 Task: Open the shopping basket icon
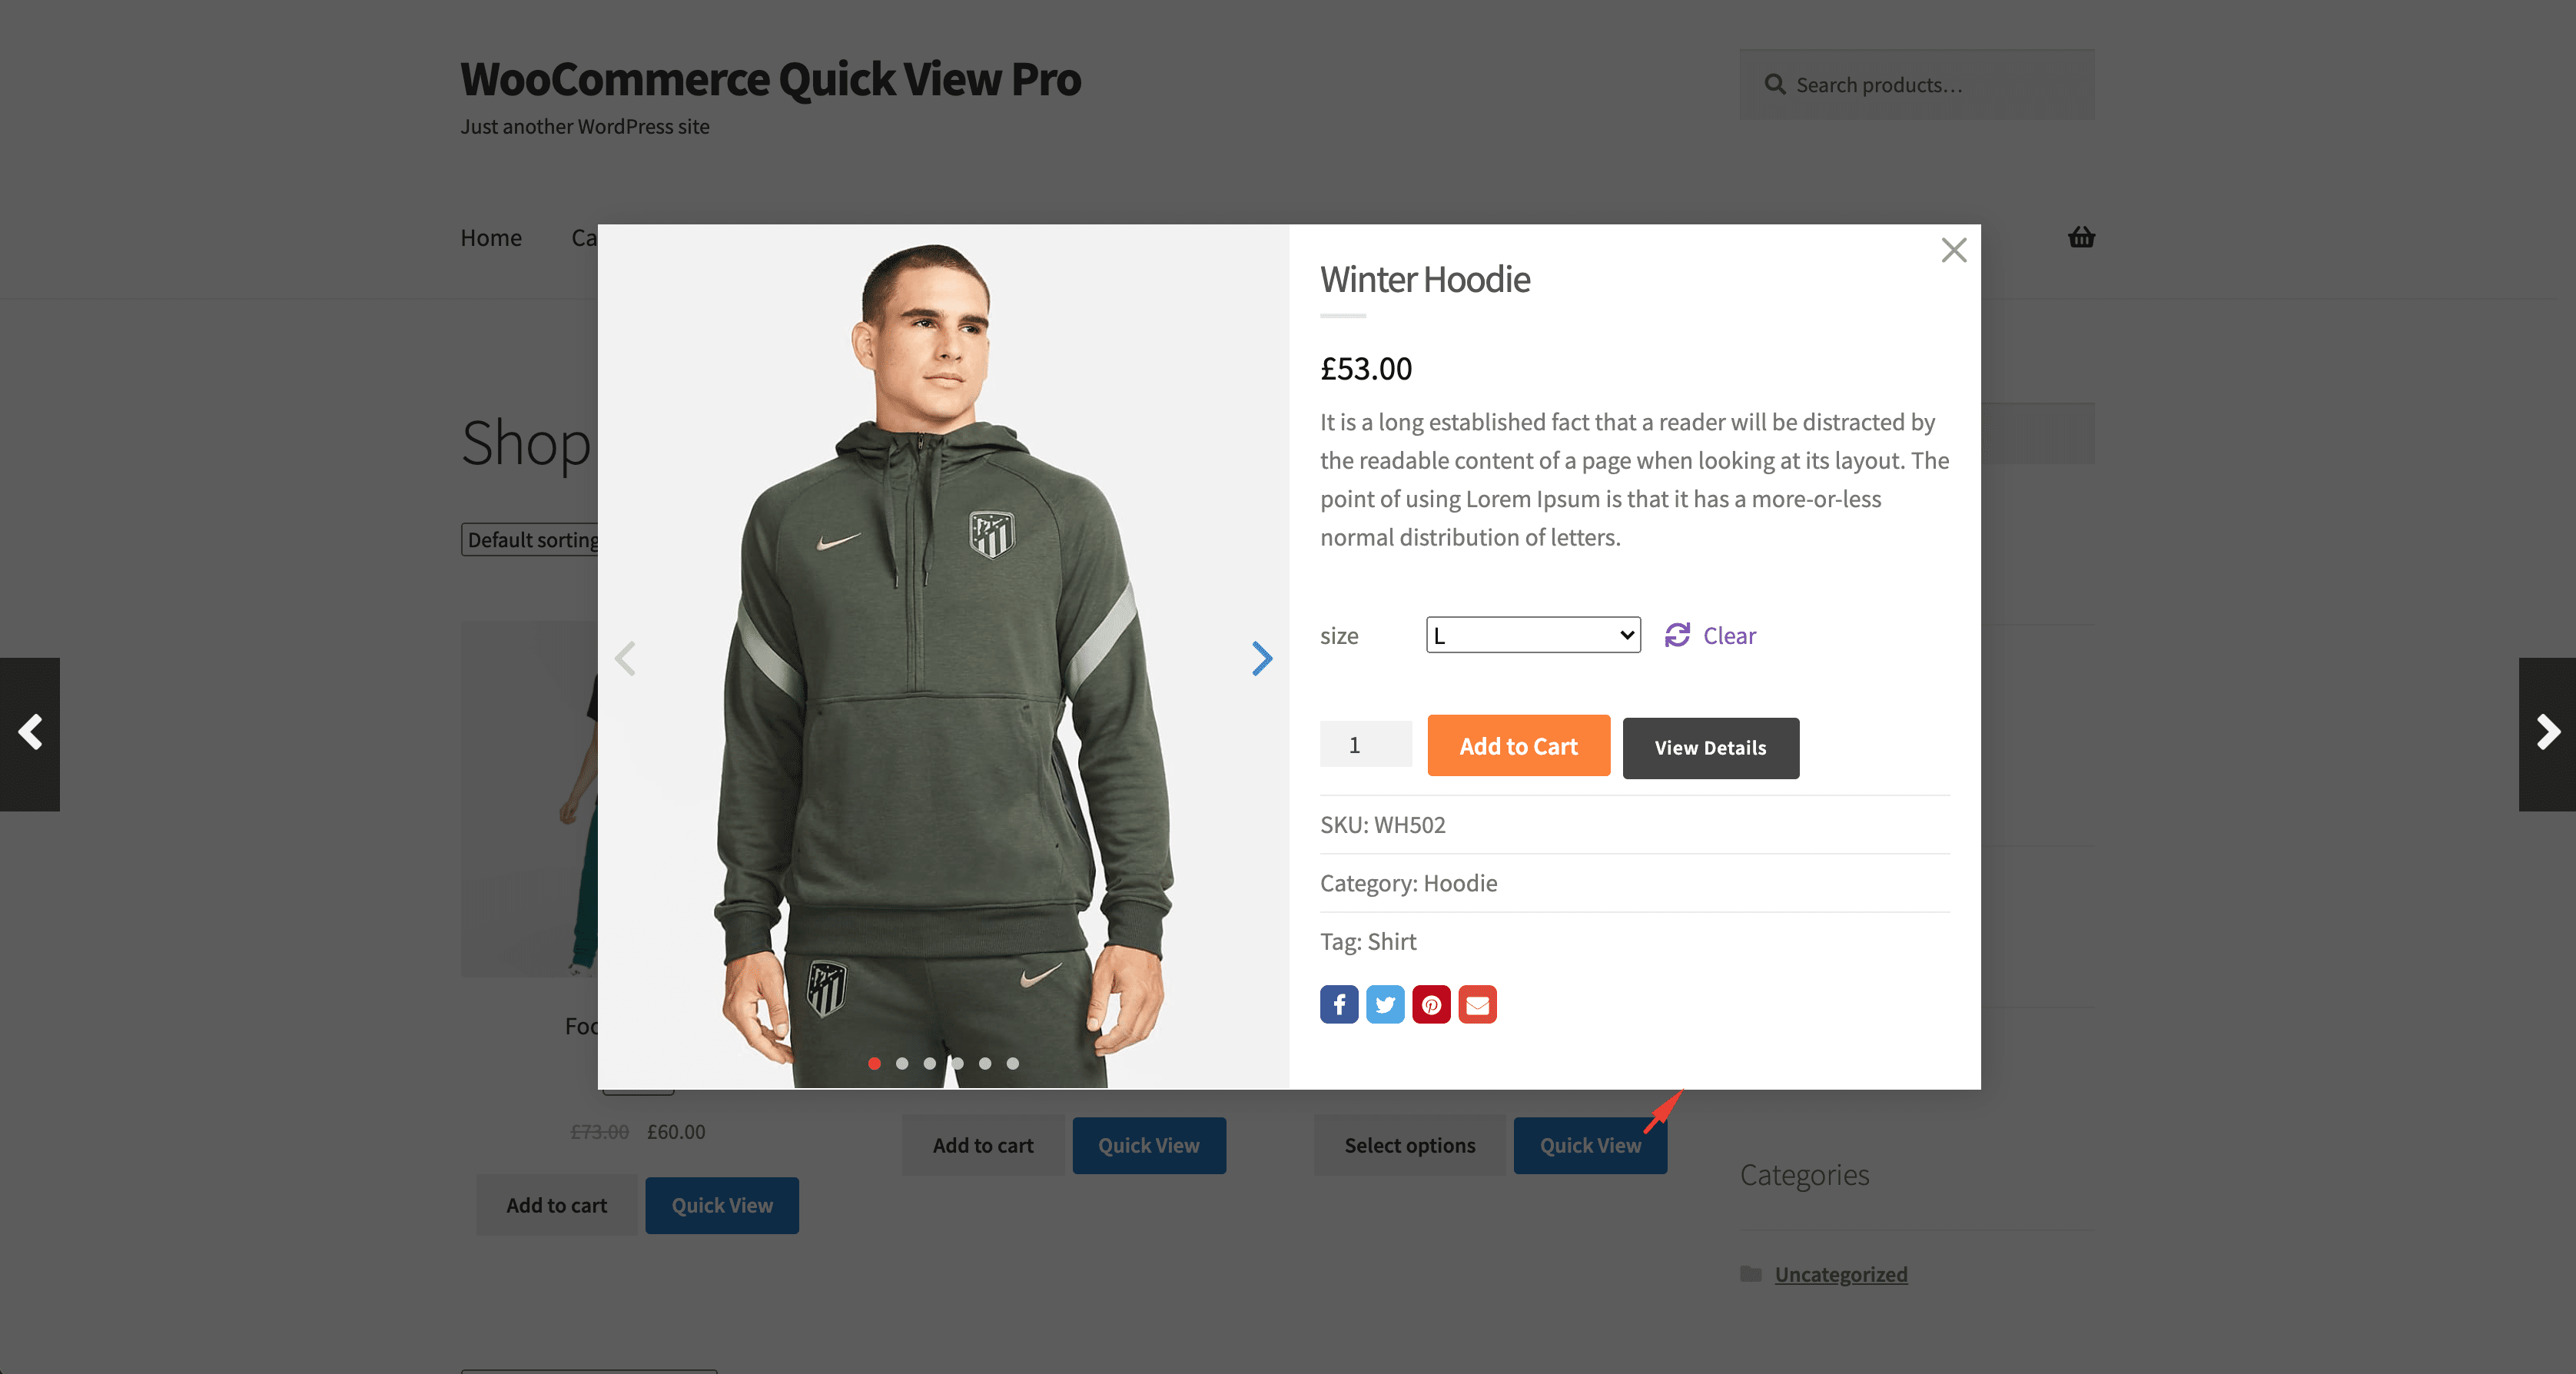(x=2081, y=237)
